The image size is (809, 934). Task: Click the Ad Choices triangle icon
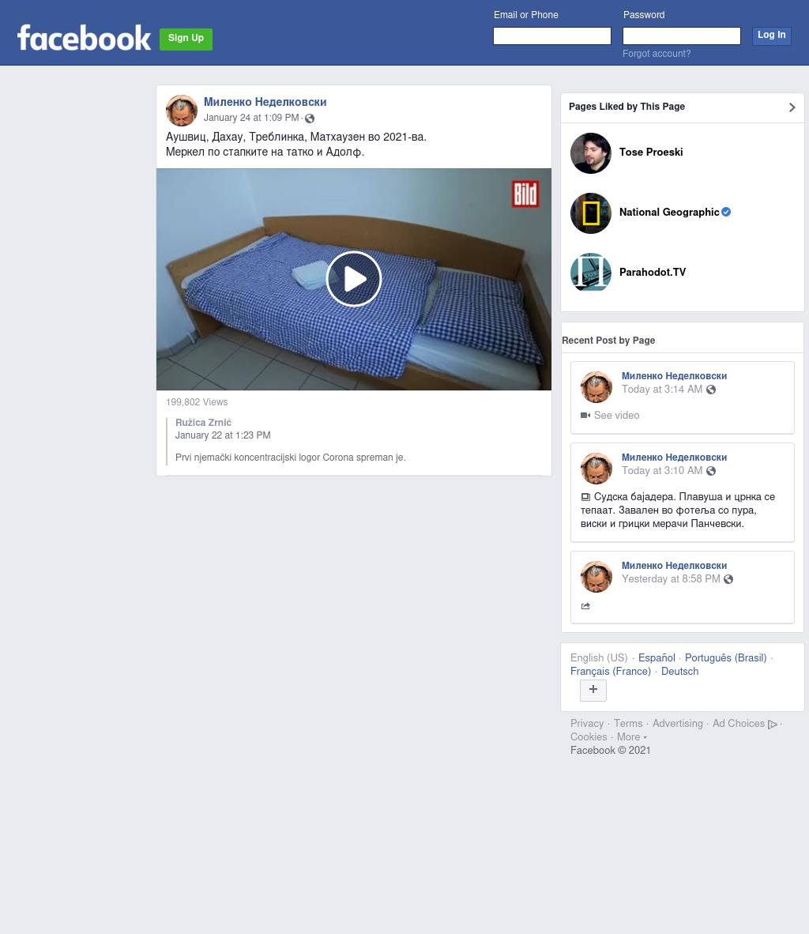click(x=772, y=725)
